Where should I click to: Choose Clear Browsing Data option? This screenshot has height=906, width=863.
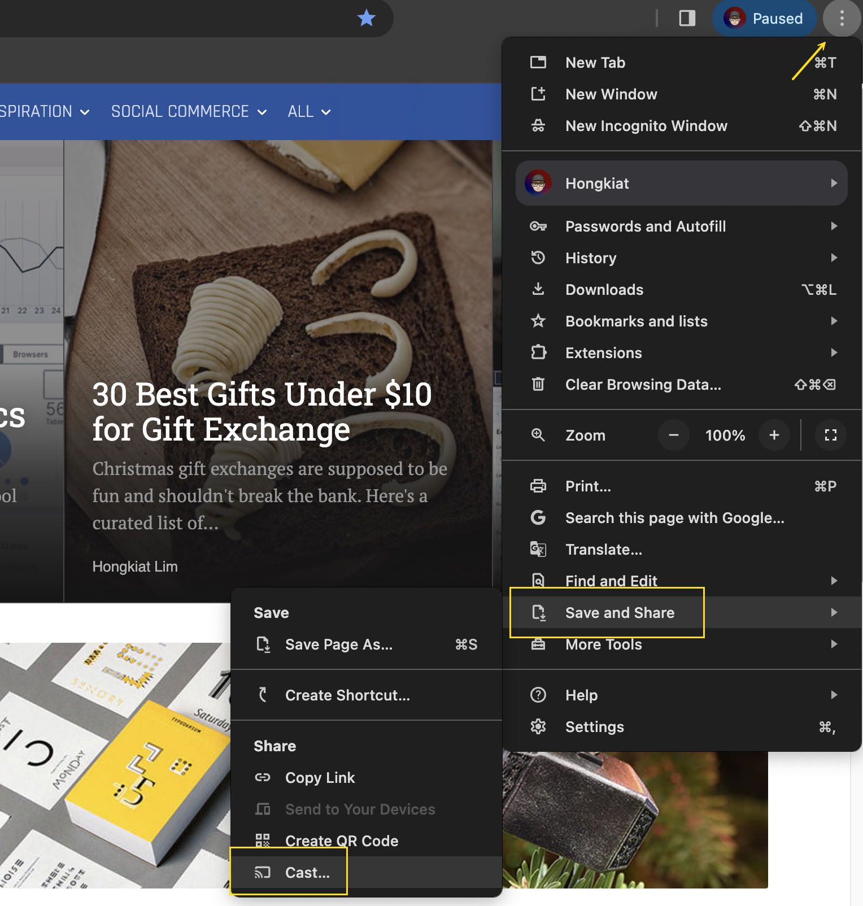pos(682,385)
